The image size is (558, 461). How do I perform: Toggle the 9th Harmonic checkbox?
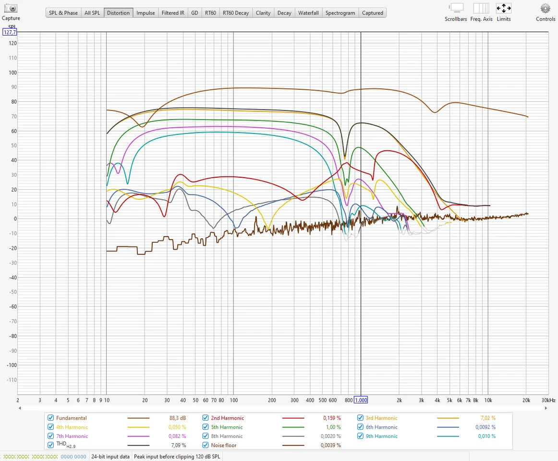[360, 437]
